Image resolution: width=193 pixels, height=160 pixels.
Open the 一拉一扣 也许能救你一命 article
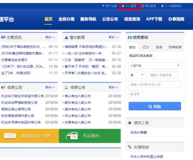pos(83,53)
